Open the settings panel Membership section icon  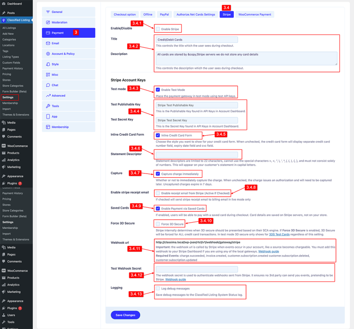pos(48,127)
